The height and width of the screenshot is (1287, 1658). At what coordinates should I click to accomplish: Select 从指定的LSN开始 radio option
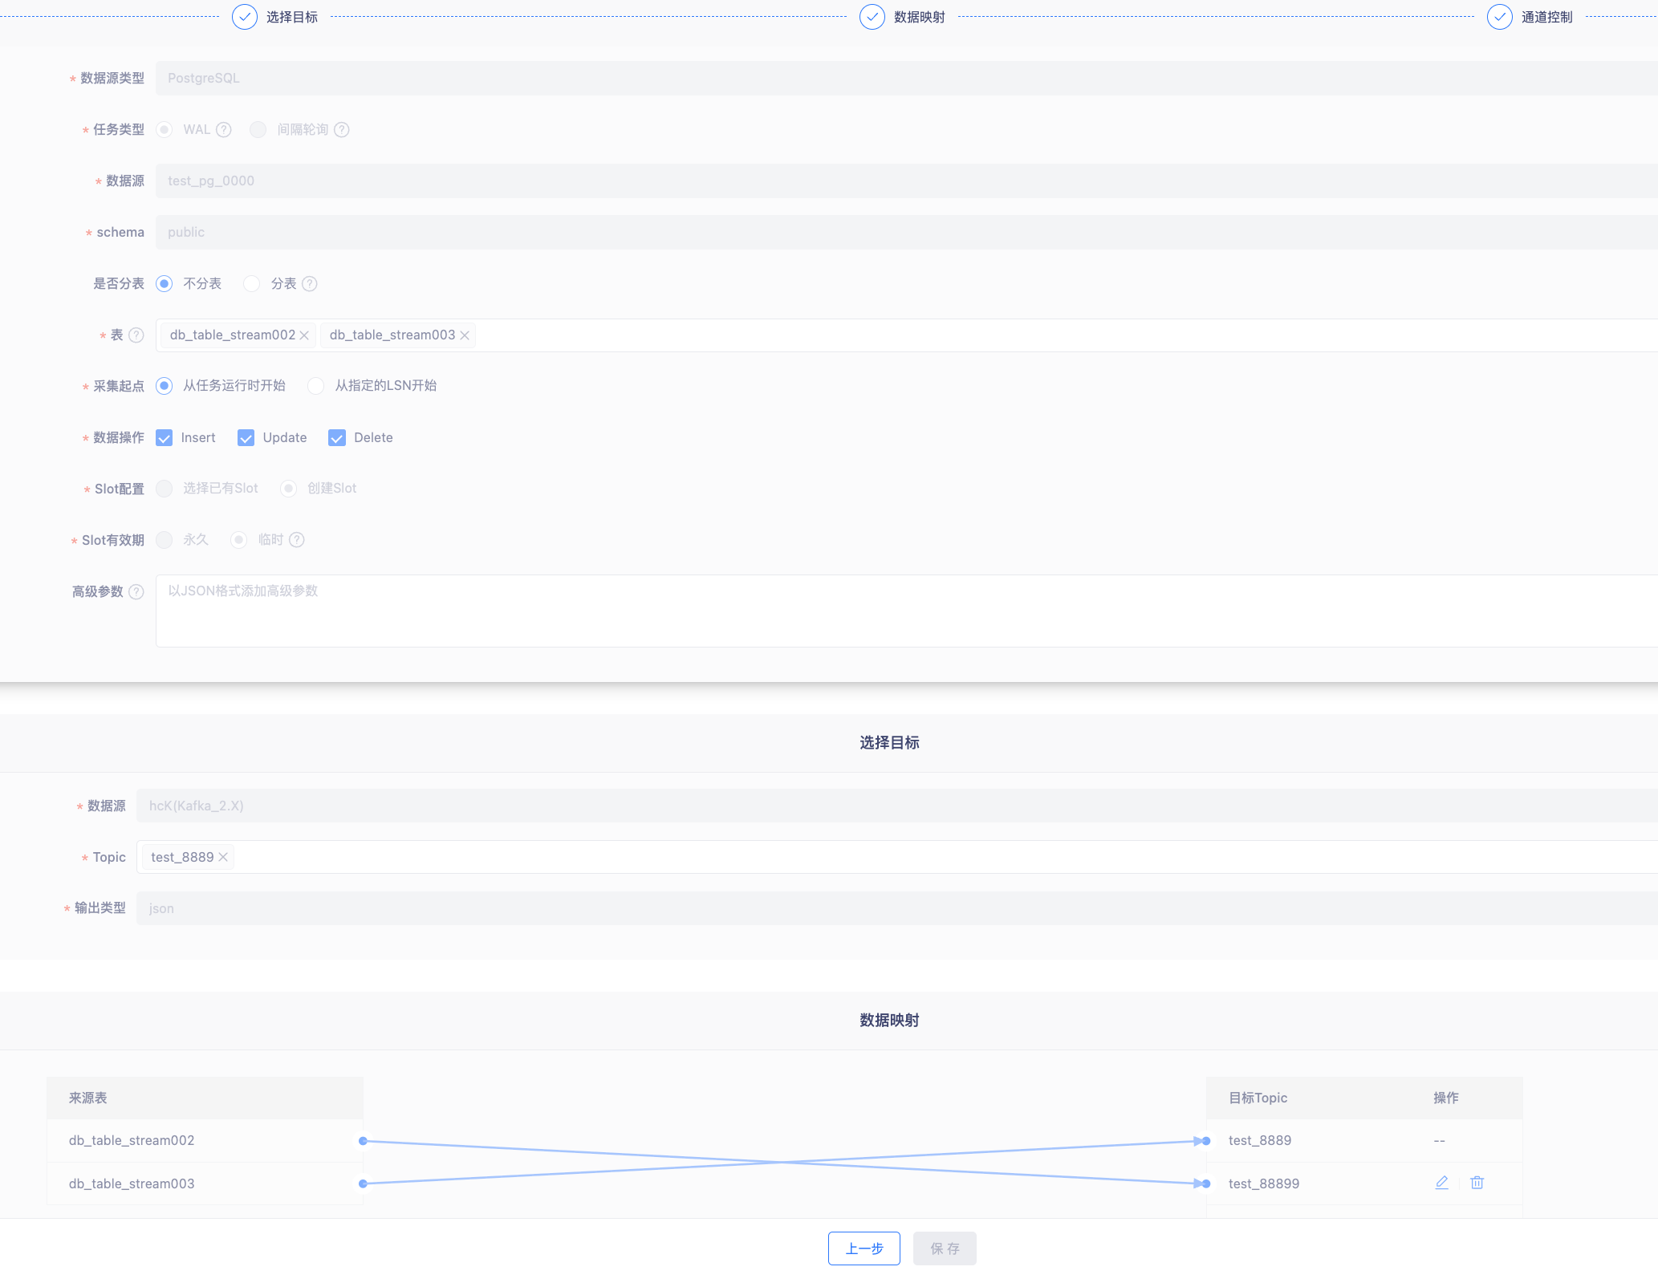pos(316,386)
